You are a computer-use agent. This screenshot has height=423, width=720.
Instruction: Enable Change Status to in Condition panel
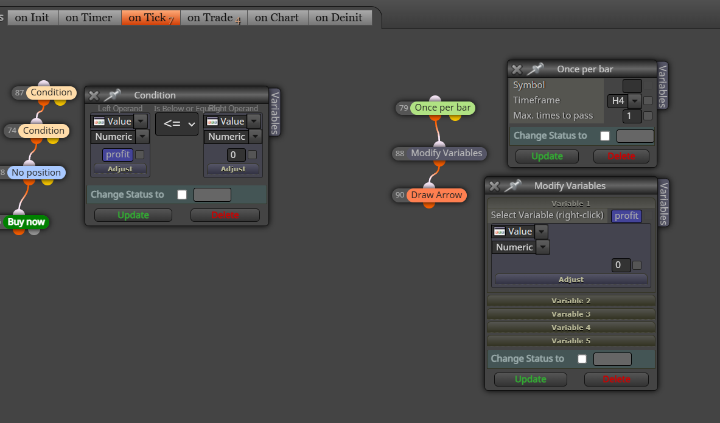point(183,194)
